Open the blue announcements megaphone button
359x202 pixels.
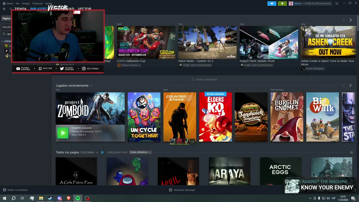pyautogui.click(x=272, y=3)
